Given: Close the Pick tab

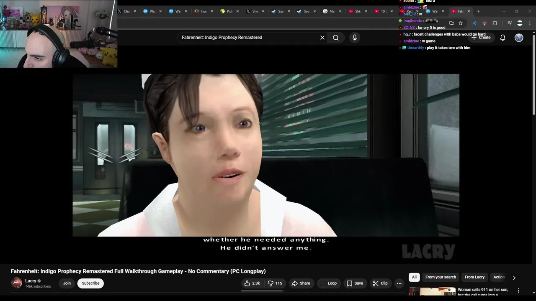Looking at the screenshot, I should click(x=237, y=11).
